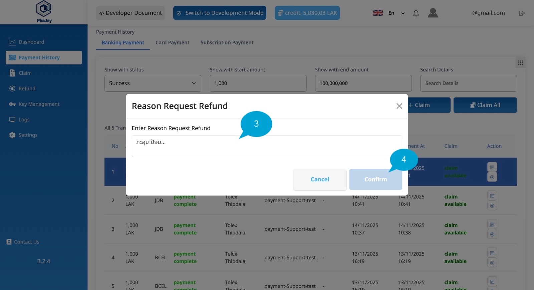
Task: Click the Claim All button
Action: pyautogui.click(x=485, y=105)
